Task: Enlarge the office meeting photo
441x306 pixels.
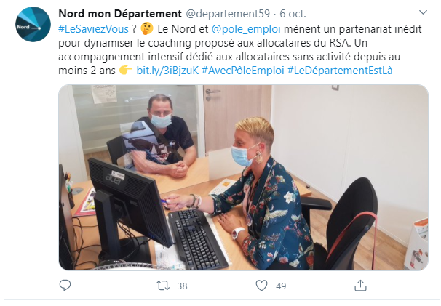Action: 243,177
